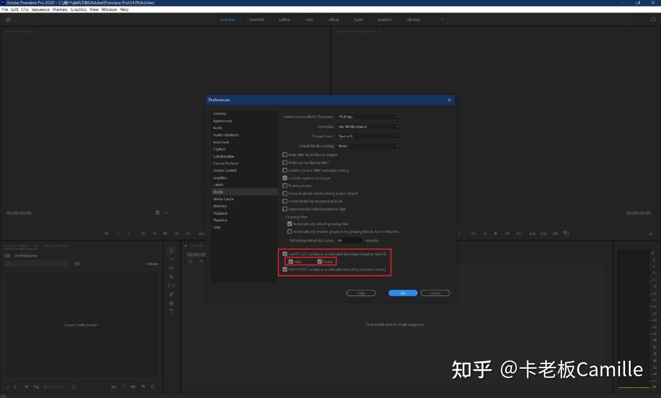Uncheck the Intel decoding checkbox
661x398 pixels.
291,262
